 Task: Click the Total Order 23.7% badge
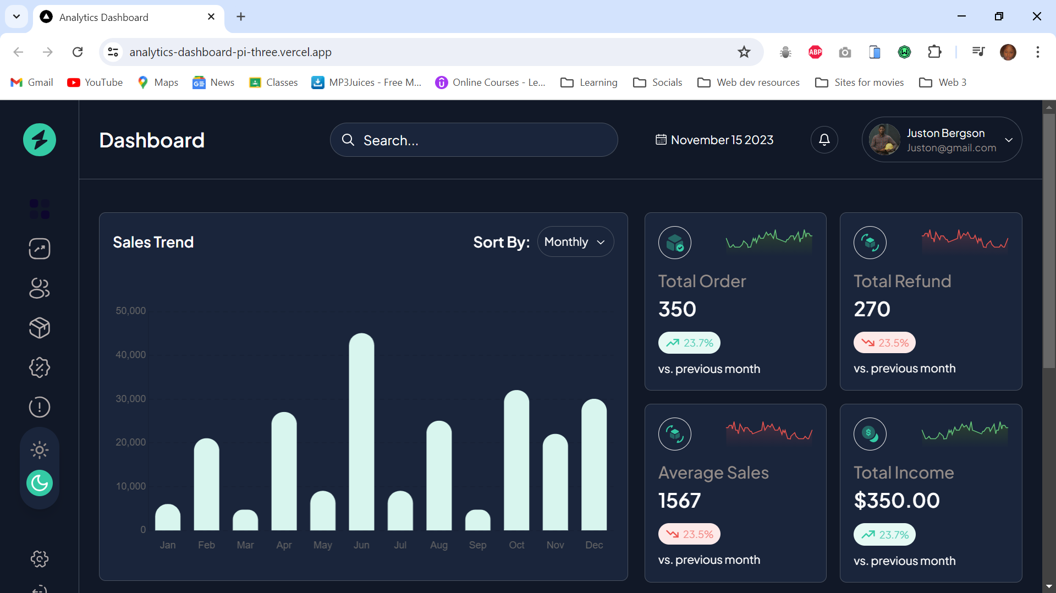click(x=689, y=343)
